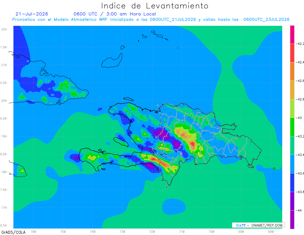Click the colorbar value "-44"

coord(299,210)
